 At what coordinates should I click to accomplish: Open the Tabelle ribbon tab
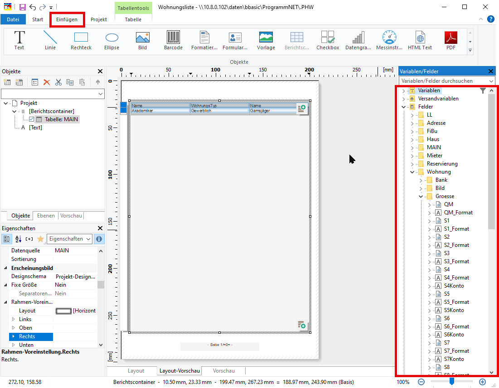click(133, 19)
